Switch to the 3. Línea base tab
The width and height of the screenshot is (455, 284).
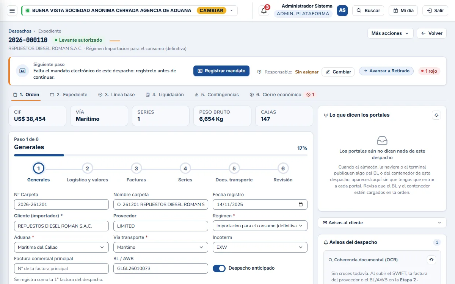pos(116,95)
